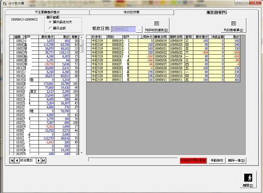Open the account date dropdown arrow
This screenshot has height=193, width=263.
pyautogui.click(x=139, y=29)
